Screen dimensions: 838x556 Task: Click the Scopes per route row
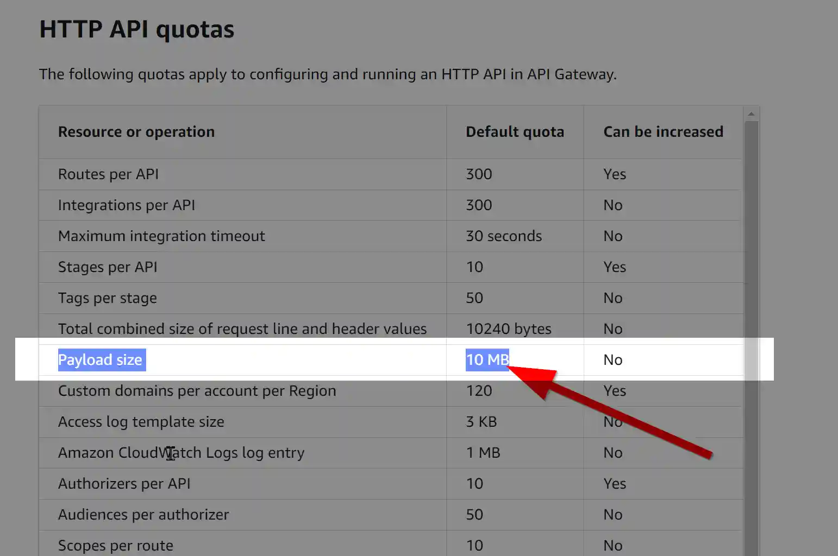(115, 545)
